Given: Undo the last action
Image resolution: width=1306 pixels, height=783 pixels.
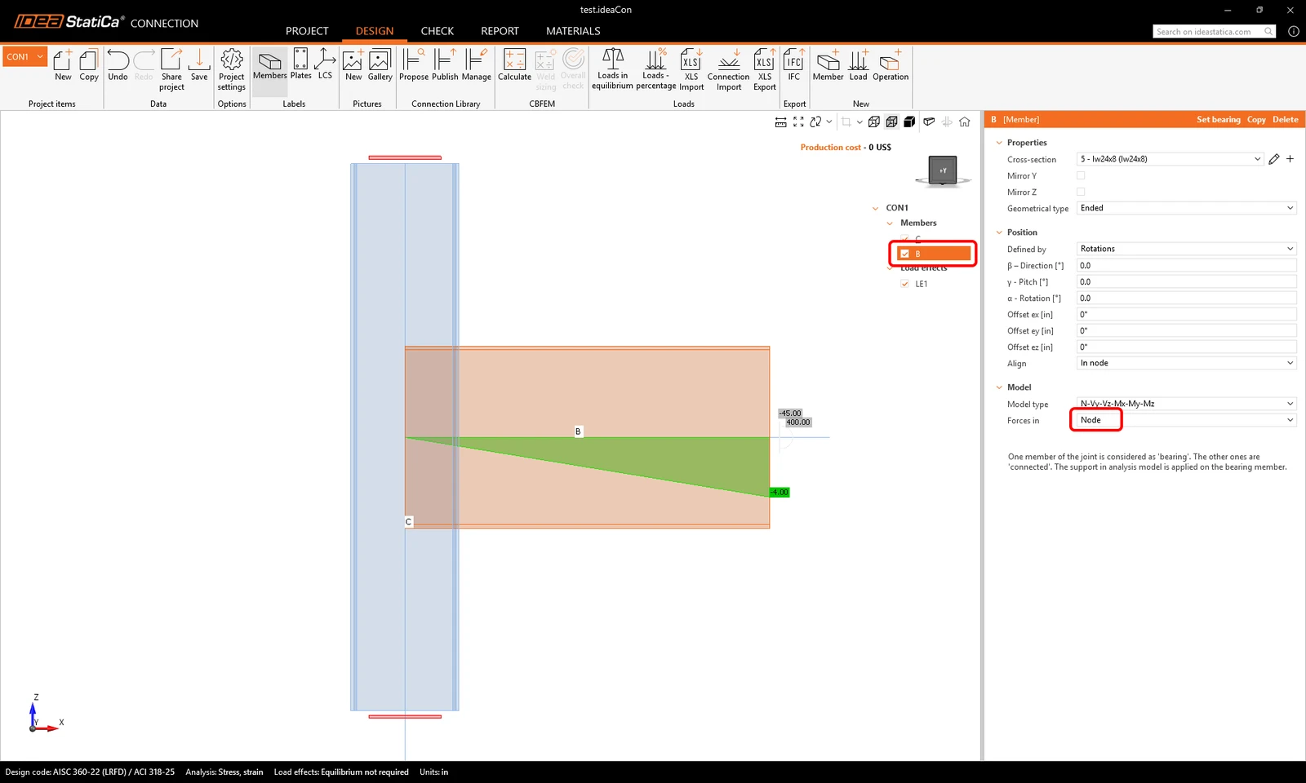Looking at the screenshot, I should pos(118,64).
